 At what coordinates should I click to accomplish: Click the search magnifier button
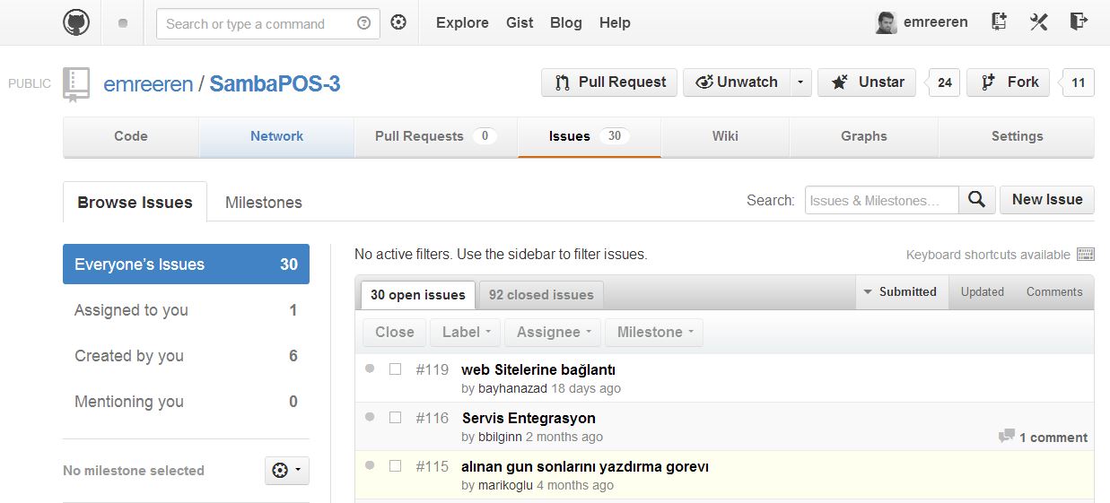[x=977, y=200]
